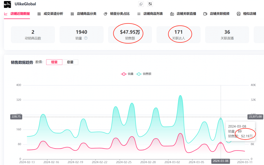This screenshot has height=165, width=264.
Task: Click the 关联直播 36 stat card
Action: coord(227,35)
